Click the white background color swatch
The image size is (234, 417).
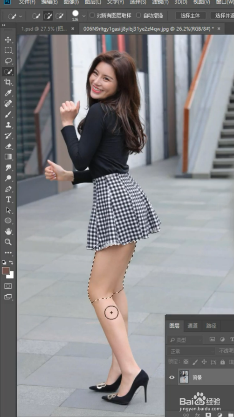11,276
